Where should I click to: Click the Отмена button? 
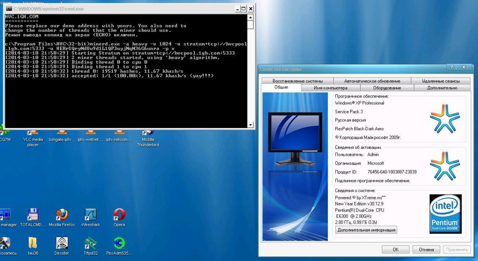coord(426,249)
